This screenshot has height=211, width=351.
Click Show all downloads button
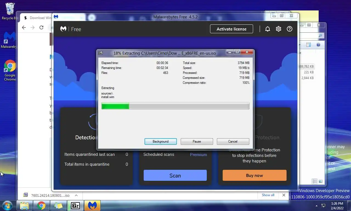click(x=268, y=195)
